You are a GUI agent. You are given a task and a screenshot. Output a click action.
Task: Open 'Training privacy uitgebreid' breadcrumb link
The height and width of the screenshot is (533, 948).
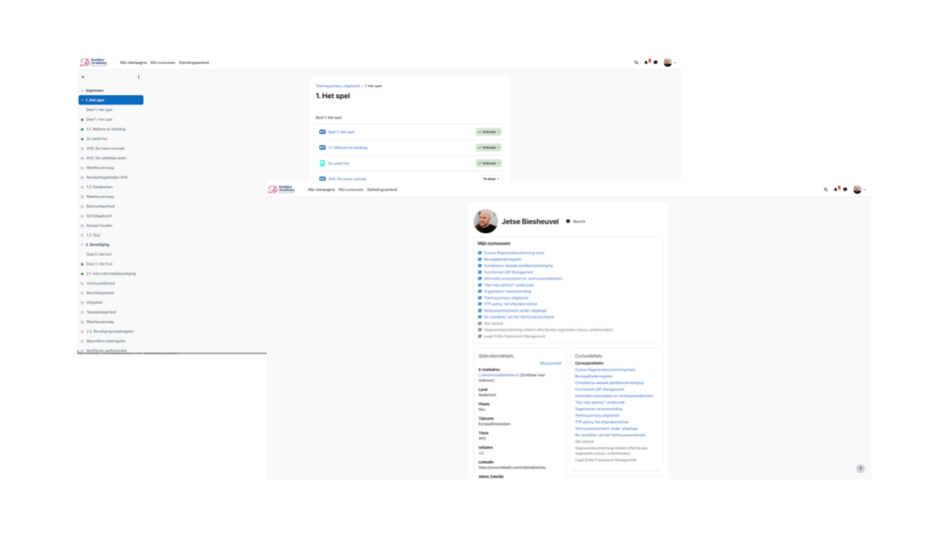click(337, 85)
